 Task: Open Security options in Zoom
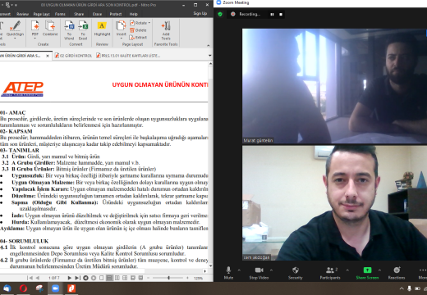coord(296,273)
